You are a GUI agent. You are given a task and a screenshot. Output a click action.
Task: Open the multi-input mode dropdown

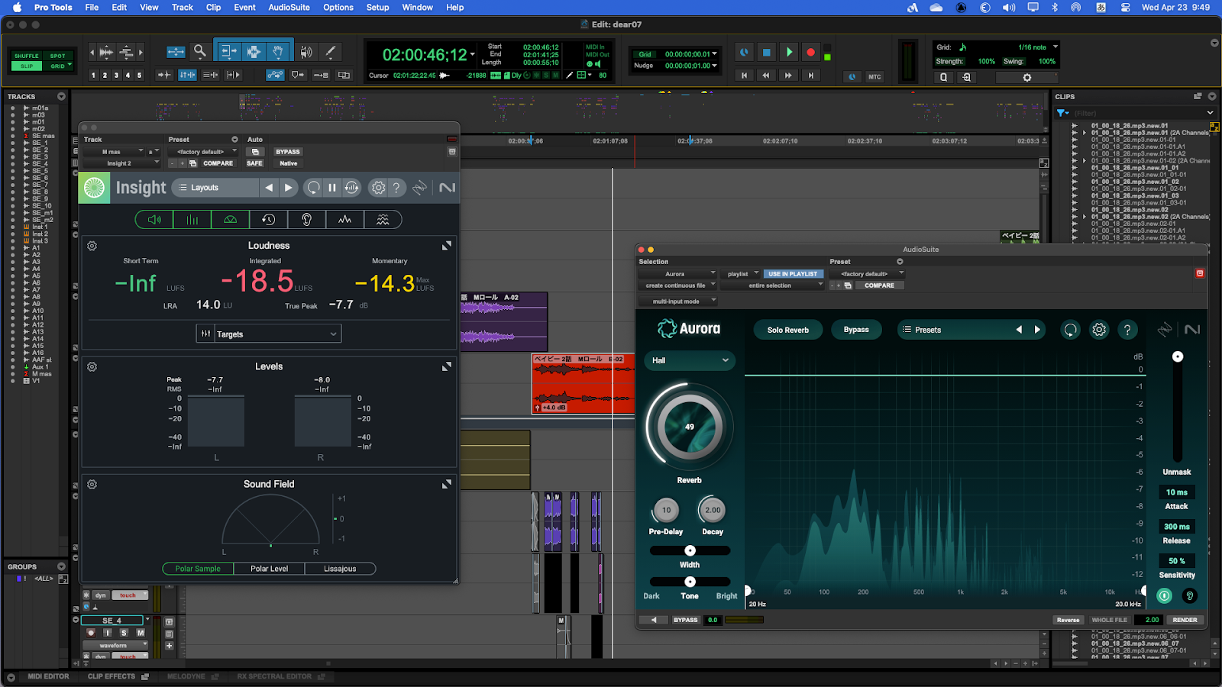678,301
